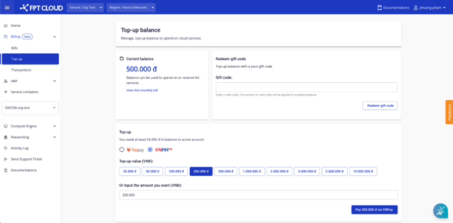Choose the 50.000 đ top-up value
The width and height of the screenshot is (453, 223).
(153, 171)
